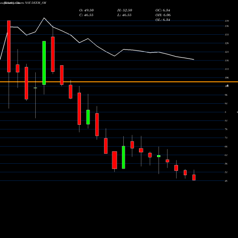Click the 71 price axis label
This screenshot has width=238, height=238.
pos(226,138)
